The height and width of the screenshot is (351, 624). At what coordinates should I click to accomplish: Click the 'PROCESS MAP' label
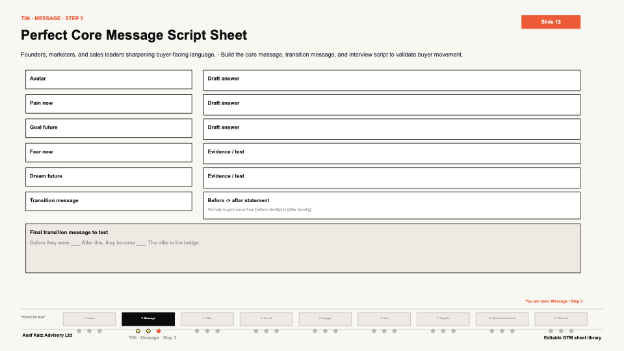click(x=33, y=317)
